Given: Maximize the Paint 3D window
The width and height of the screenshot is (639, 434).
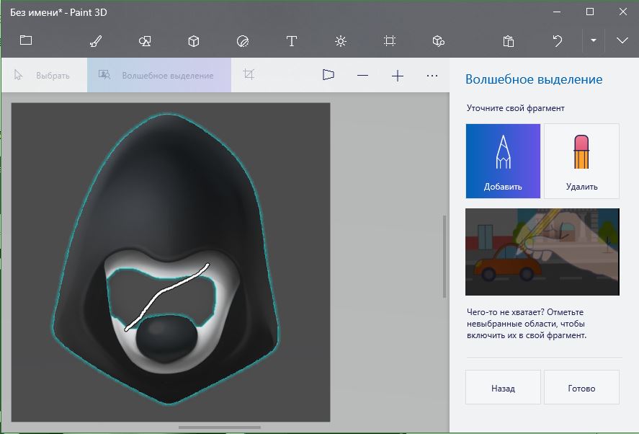Looking at the screenshot, I should click(590, 12).
